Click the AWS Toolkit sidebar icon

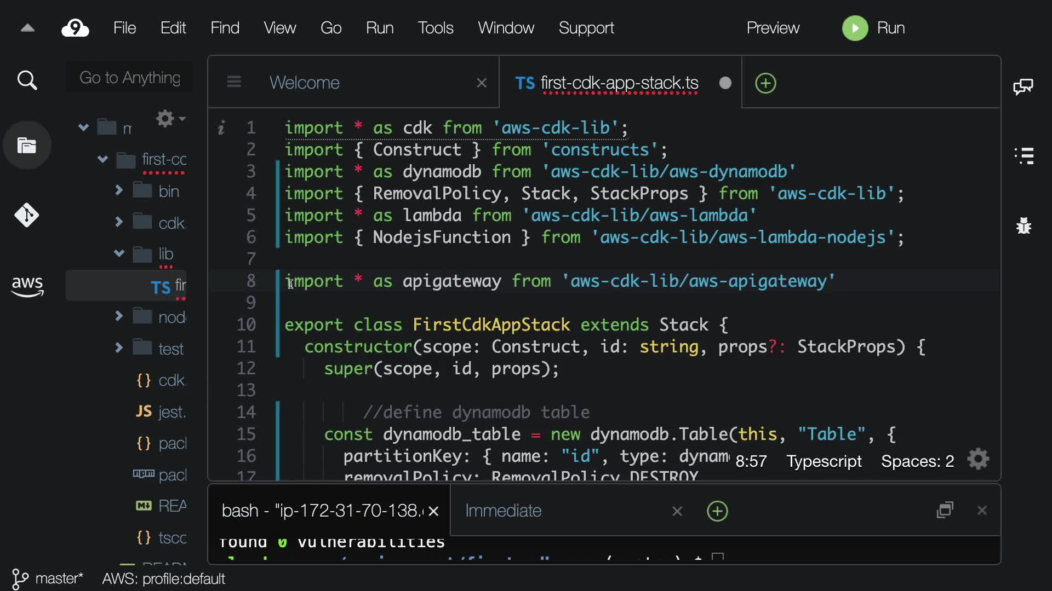[x=27, y=286]
